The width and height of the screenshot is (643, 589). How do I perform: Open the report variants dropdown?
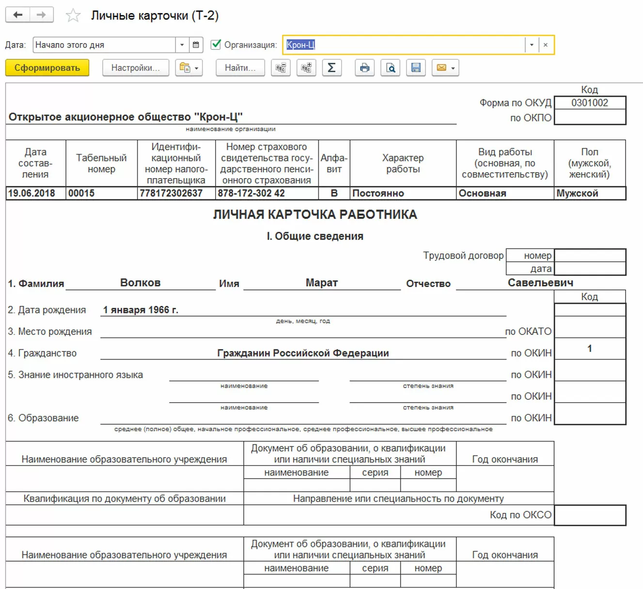[189, 68]
